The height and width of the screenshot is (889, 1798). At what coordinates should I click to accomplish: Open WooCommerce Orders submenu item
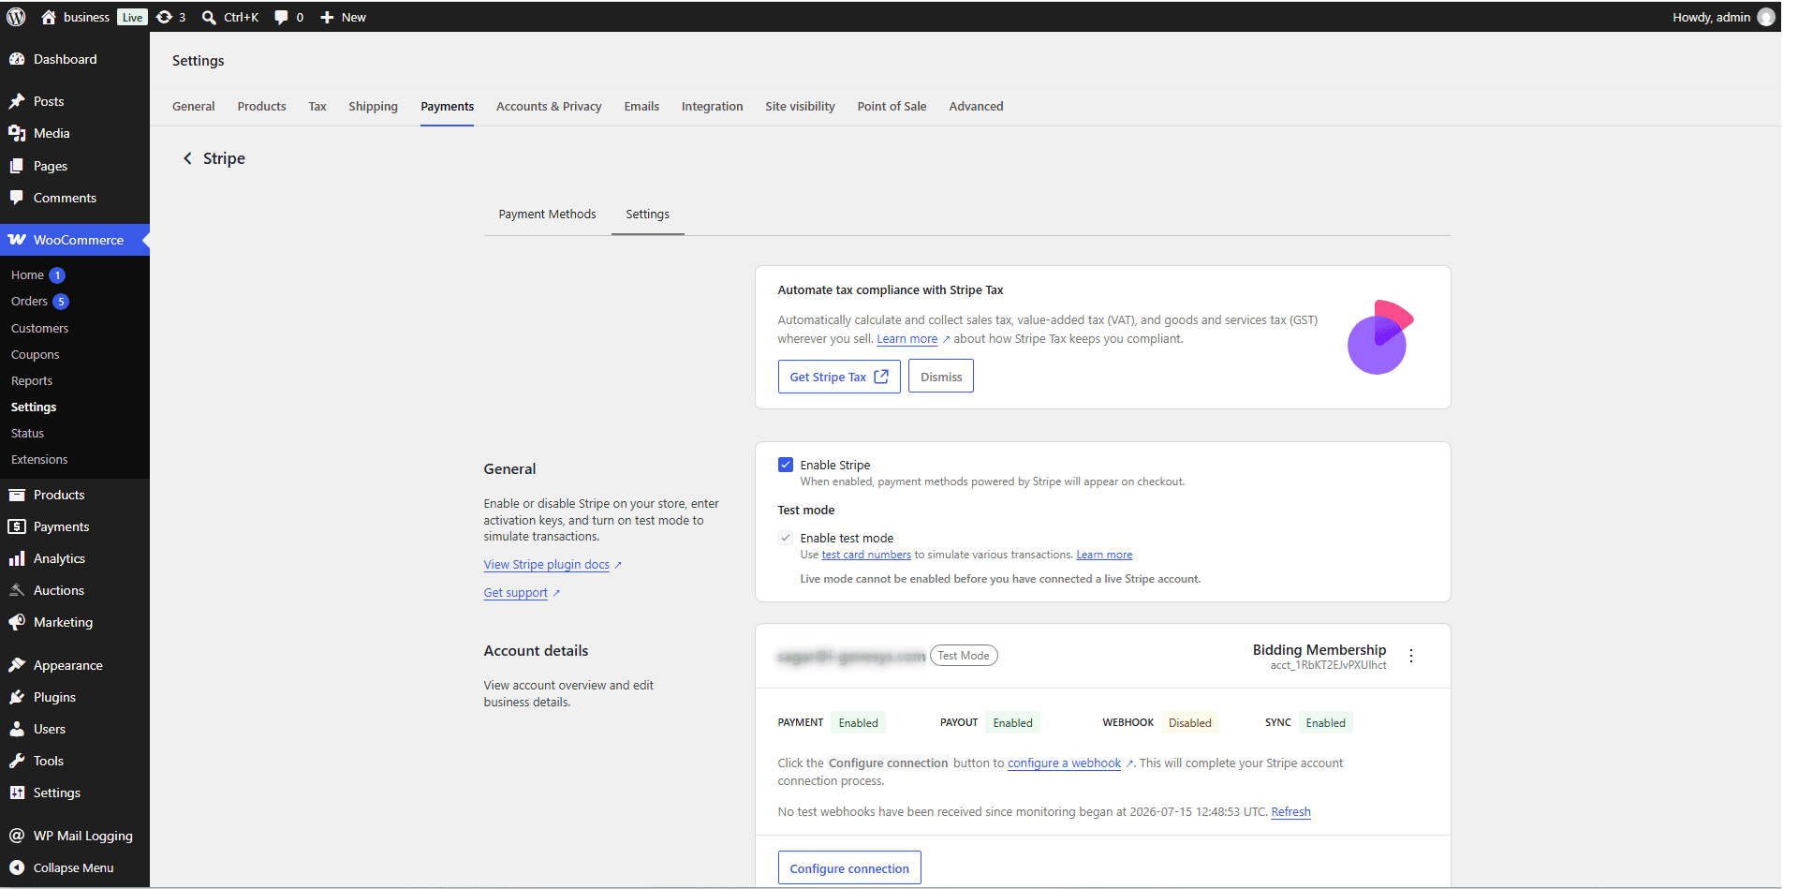click(29, 302)
